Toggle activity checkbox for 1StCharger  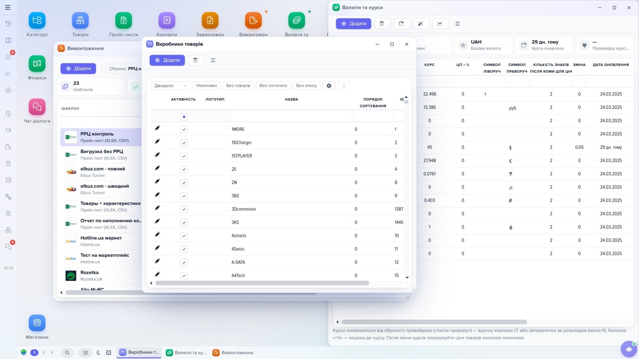point(184,142)
